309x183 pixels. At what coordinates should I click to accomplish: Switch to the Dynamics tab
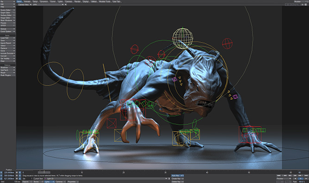pos(44,1)
